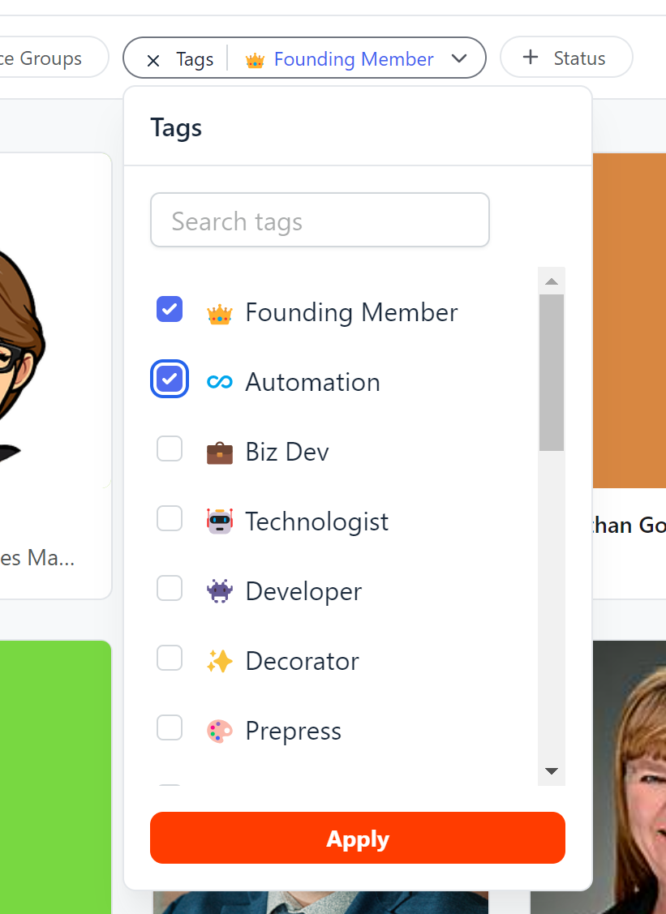The height and width of the screenshot is (914, 666).
Task: Open the Groups filter pill
Action: coord(50,58)
